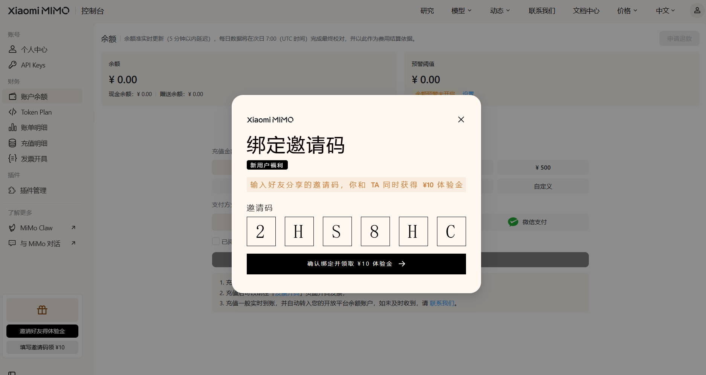The image size is (706, 375).
Task: Expand the 动态 dropdown menu
Action: pyautogui.click(x=500, y=11)
